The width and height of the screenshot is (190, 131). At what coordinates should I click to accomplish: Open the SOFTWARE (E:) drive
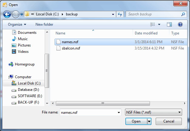30,96
